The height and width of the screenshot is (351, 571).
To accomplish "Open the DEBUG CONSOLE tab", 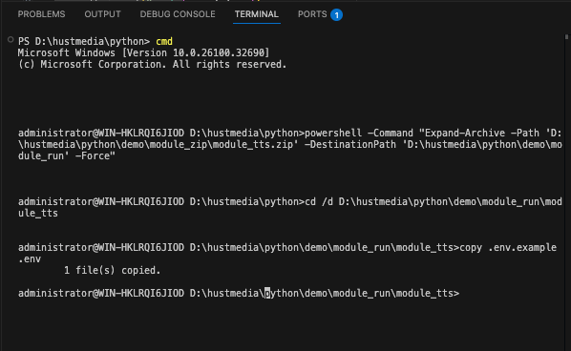I will point(178,14).
